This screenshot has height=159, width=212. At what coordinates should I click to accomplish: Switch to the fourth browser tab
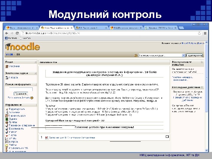click(126, 28)
